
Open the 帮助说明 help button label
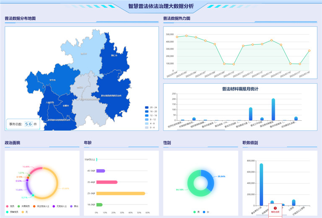(275, 212)
